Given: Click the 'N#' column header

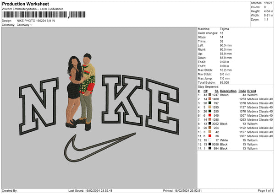Looking at the screenshot, I should (205, 91).
